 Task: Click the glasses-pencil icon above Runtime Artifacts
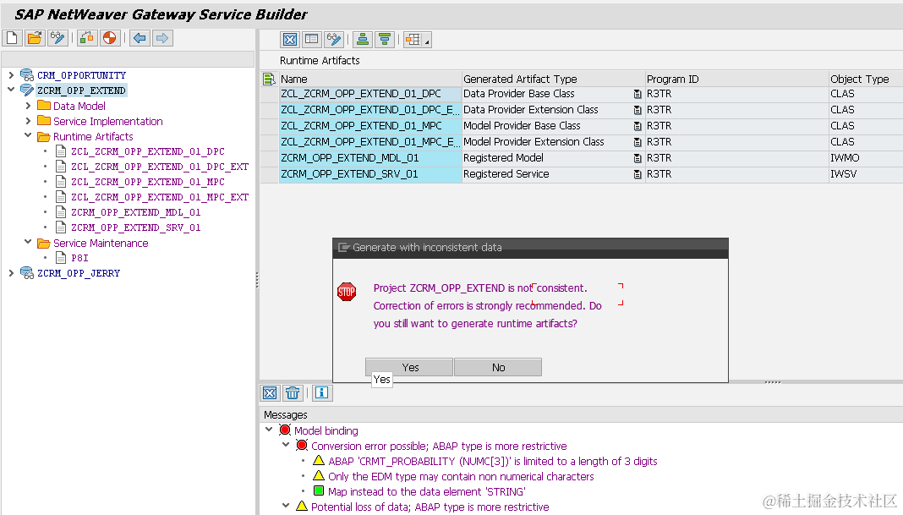tap(334, 40)
